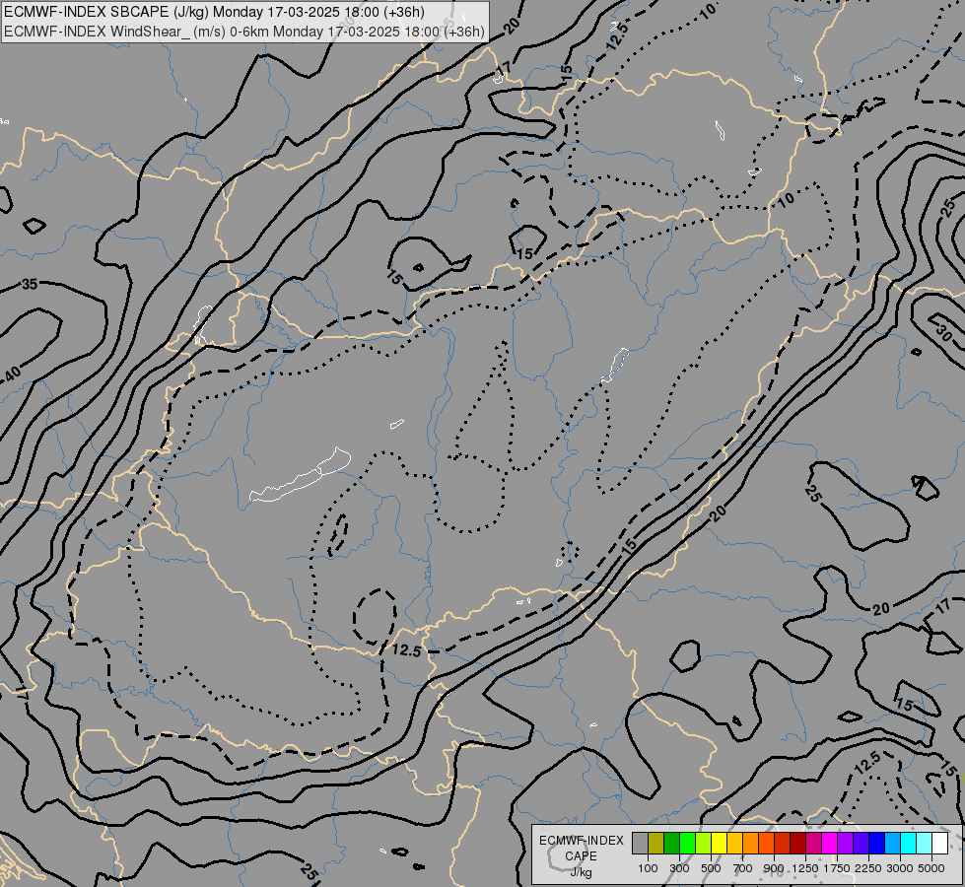Click the '40' wind shear contour label
This screenshot has height=887, width=965.
[12, 373]
